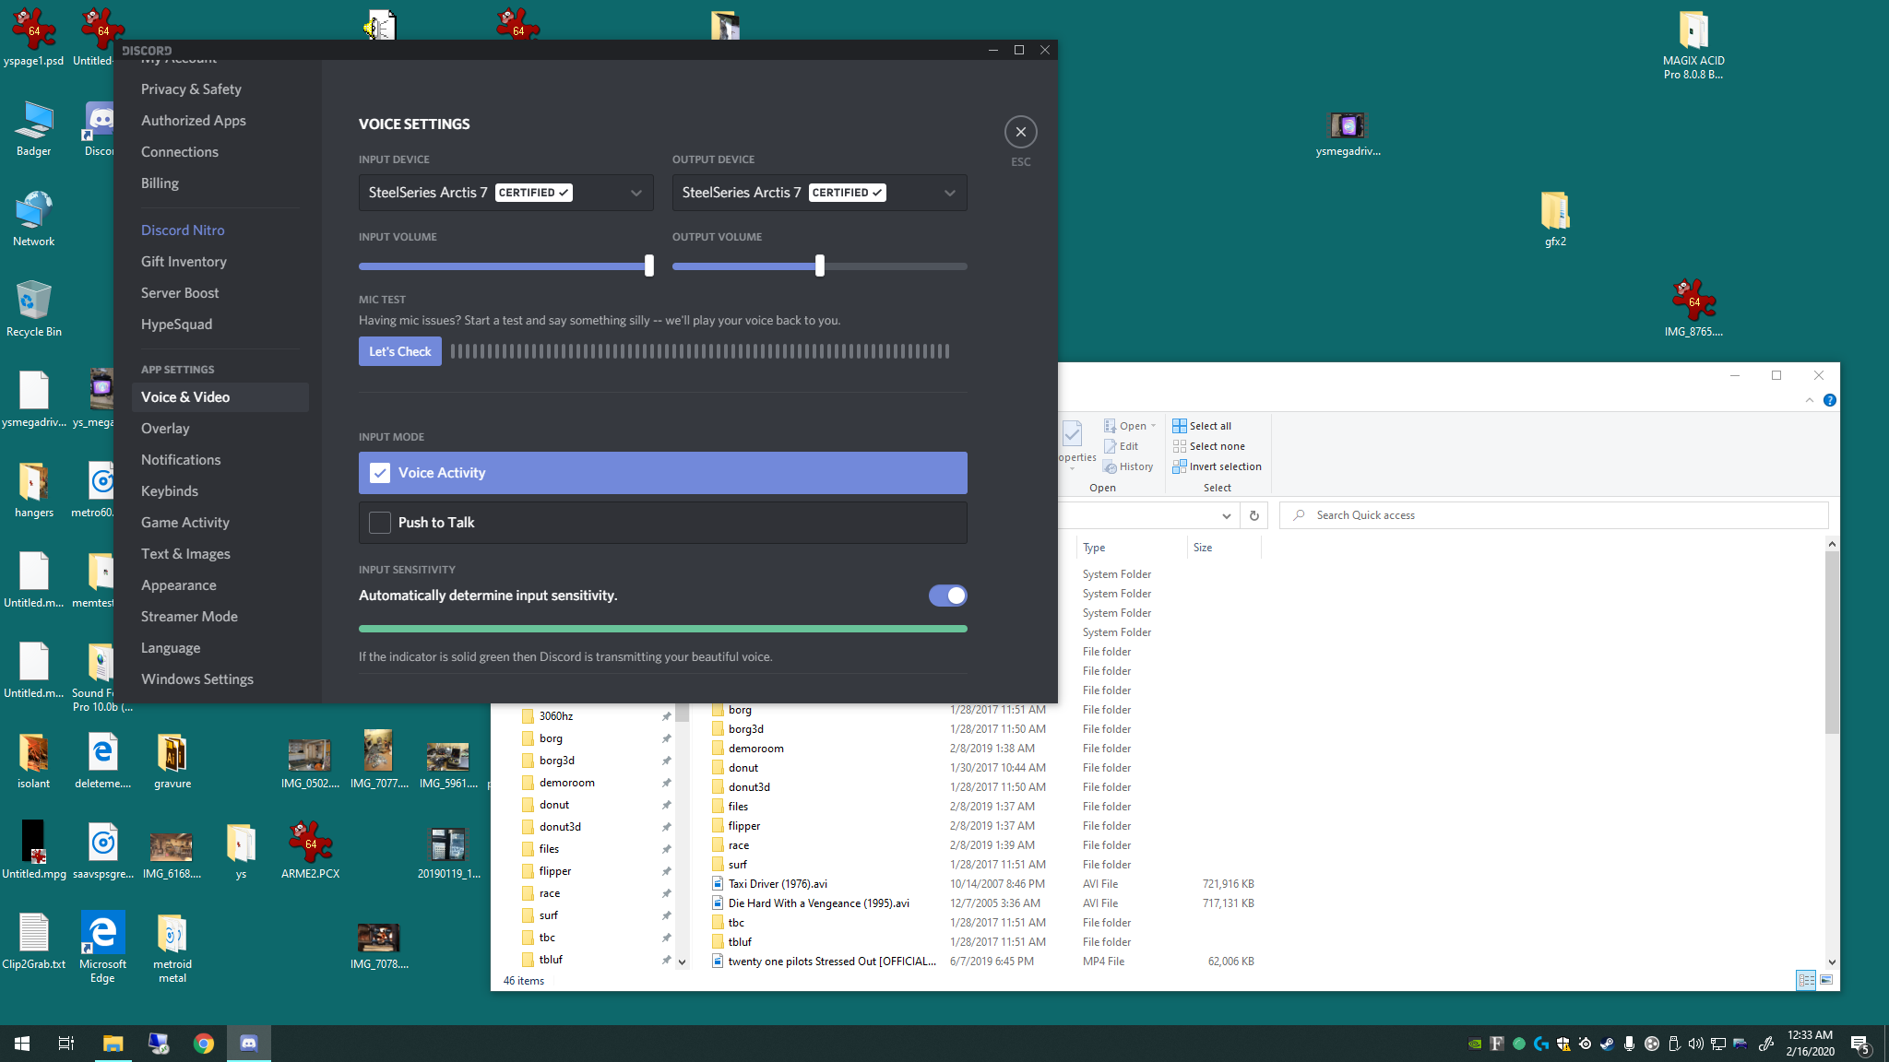
Task: Check the Push to Talk checkbox
Action: [380, 523]
